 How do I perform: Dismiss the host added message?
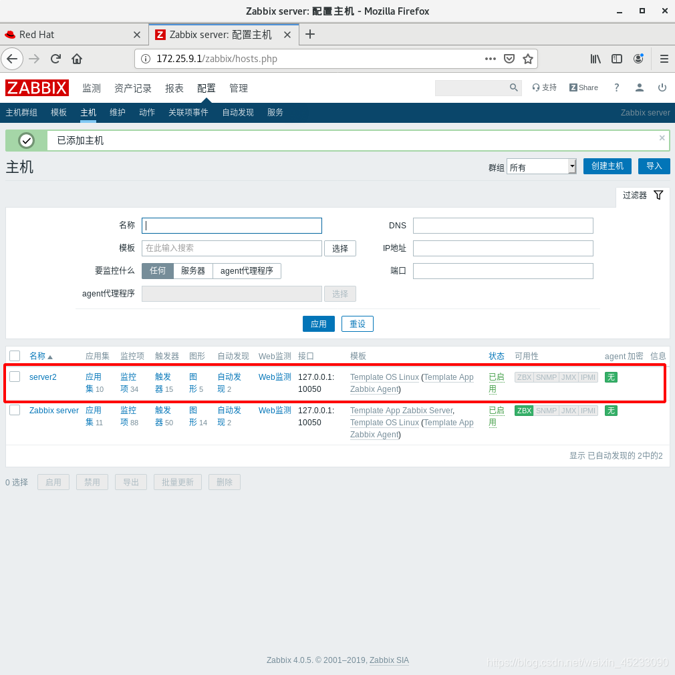(662, 138)
